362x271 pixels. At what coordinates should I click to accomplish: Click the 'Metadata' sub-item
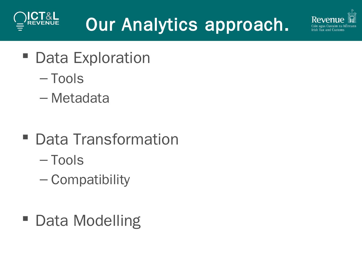(x=80, y=98)
